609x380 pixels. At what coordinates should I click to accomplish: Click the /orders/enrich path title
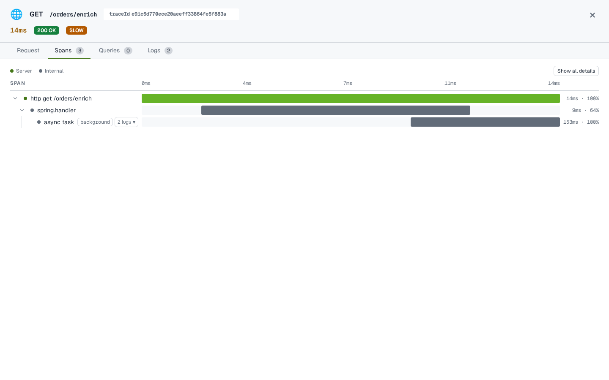pyautogui.click(x=73, y=14)
